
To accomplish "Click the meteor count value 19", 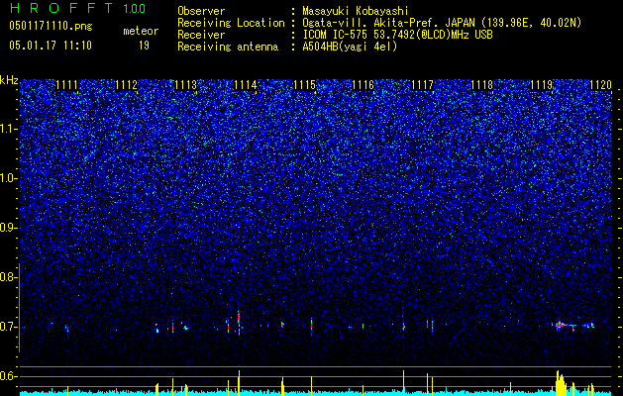I will [x=144, y=46].
